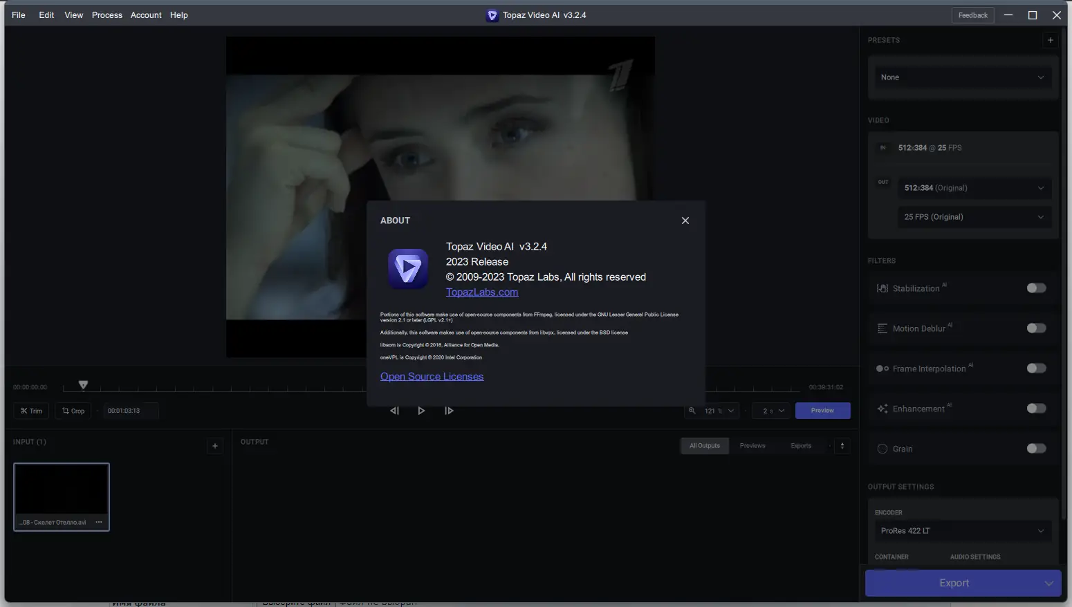The width and height of the screenshot is (1072, 607).
Task: Click the Frame Interpolation filter icon
Action: point(882,368)
